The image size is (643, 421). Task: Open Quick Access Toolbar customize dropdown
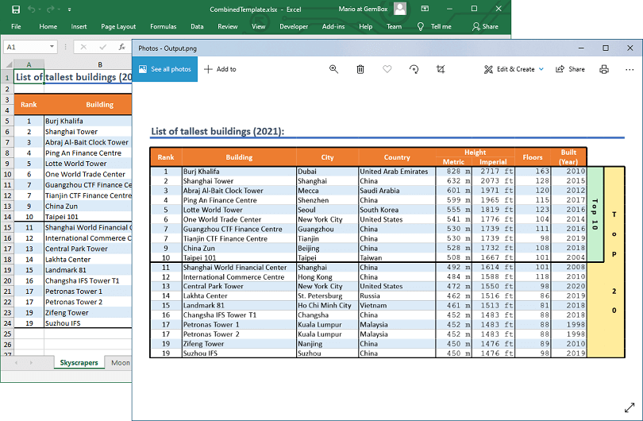68,9
